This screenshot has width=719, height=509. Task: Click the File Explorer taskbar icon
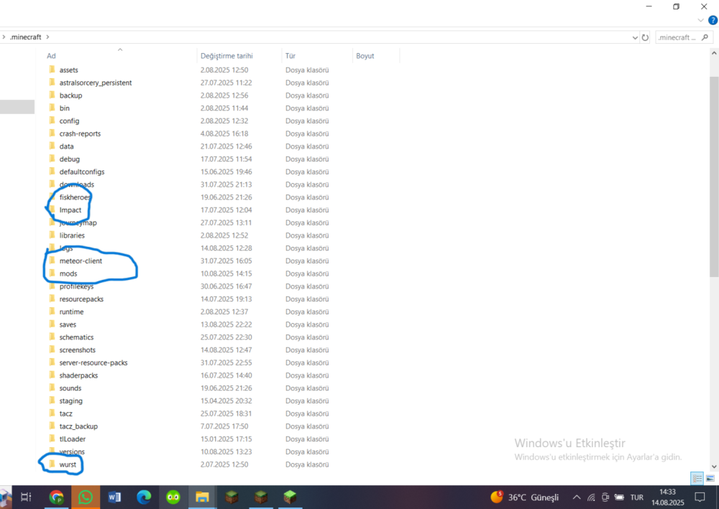pos(202,497)
